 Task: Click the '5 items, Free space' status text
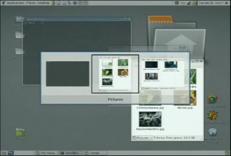(174, 138)
